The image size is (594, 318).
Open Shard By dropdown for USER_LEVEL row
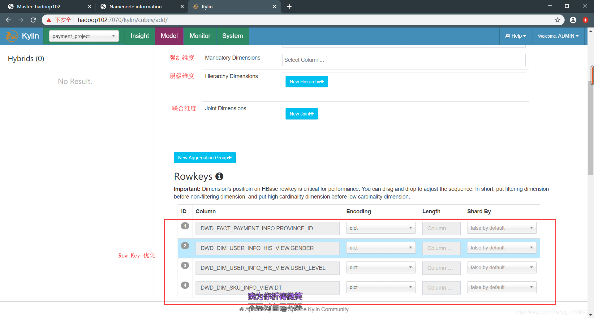click(502, 268)
